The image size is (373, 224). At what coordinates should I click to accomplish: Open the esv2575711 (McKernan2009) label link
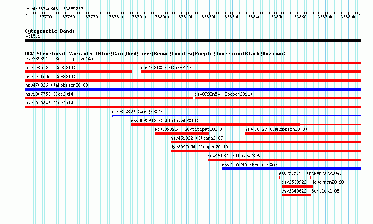(310, 173)
